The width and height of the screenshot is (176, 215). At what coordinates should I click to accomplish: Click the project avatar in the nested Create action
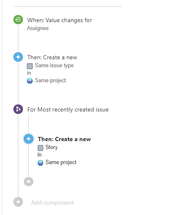[x=40, y=163]
